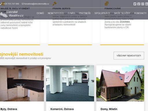Open the Domy, Miletín house photo
148x111 pixels.
(x=120, y=83)
